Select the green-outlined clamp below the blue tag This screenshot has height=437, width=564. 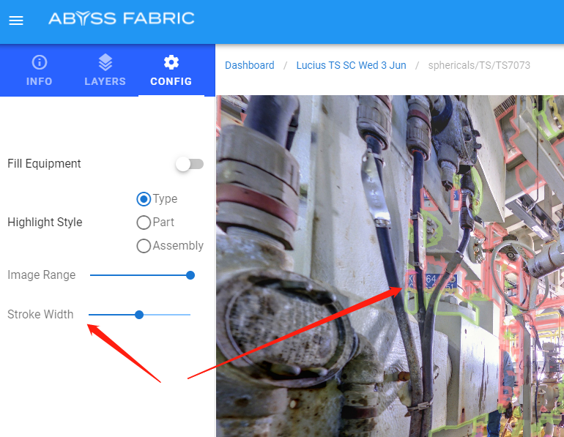[412, 301]
